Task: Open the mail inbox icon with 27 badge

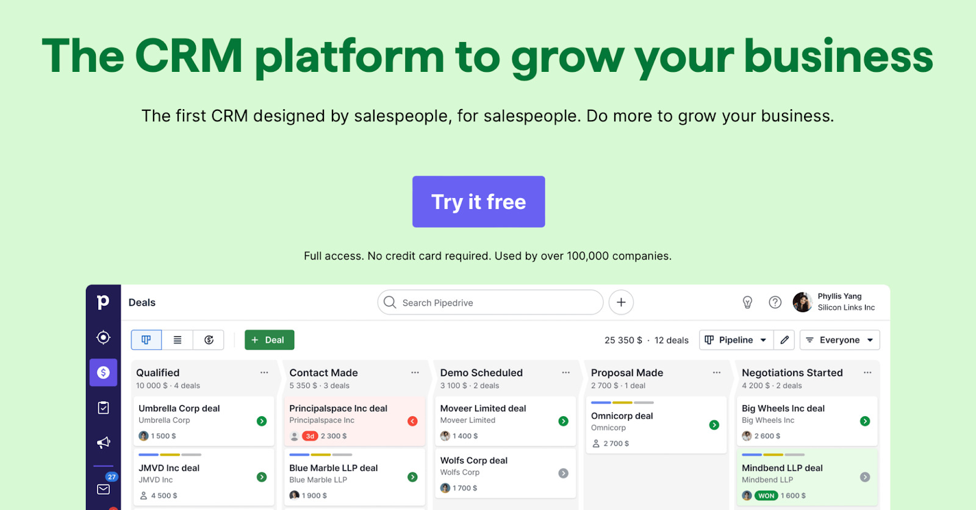Action: tap(103, 489)
